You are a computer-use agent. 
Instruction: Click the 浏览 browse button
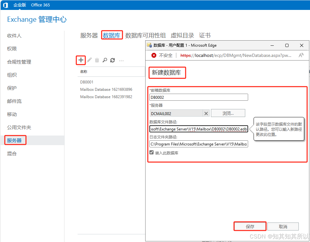[228, 113]
